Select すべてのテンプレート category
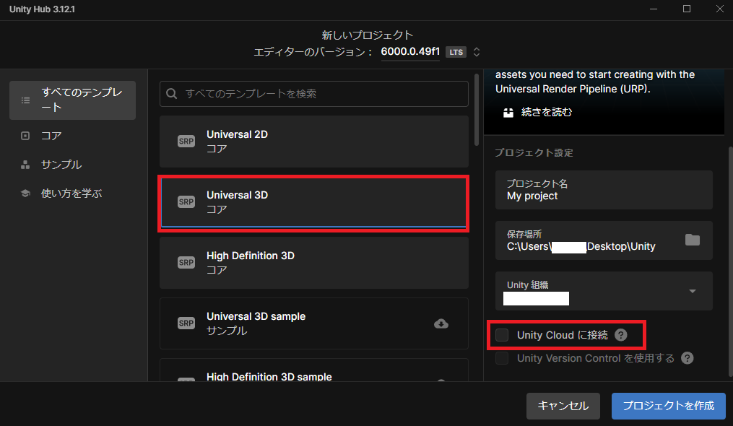 click(72, 100)
